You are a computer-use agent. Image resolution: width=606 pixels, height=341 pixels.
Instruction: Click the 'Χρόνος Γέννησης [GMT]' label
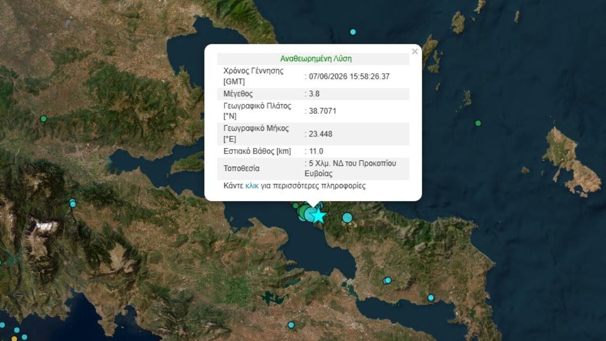pos(253,76)
